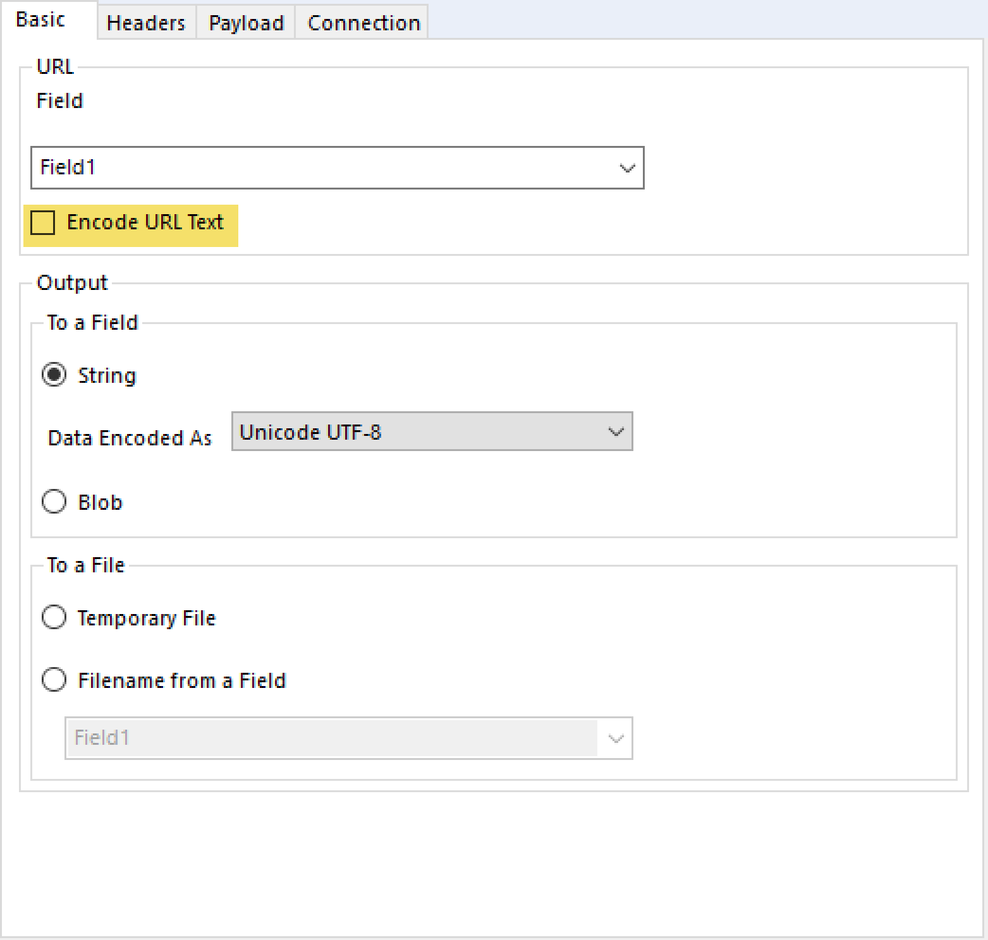
Task: Switch to the Headers tab
Action: (145, 22)
